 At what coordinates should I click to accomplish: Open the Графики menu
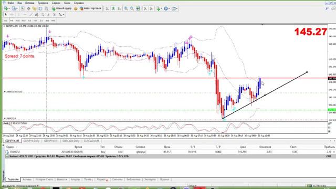coord(43,3)
